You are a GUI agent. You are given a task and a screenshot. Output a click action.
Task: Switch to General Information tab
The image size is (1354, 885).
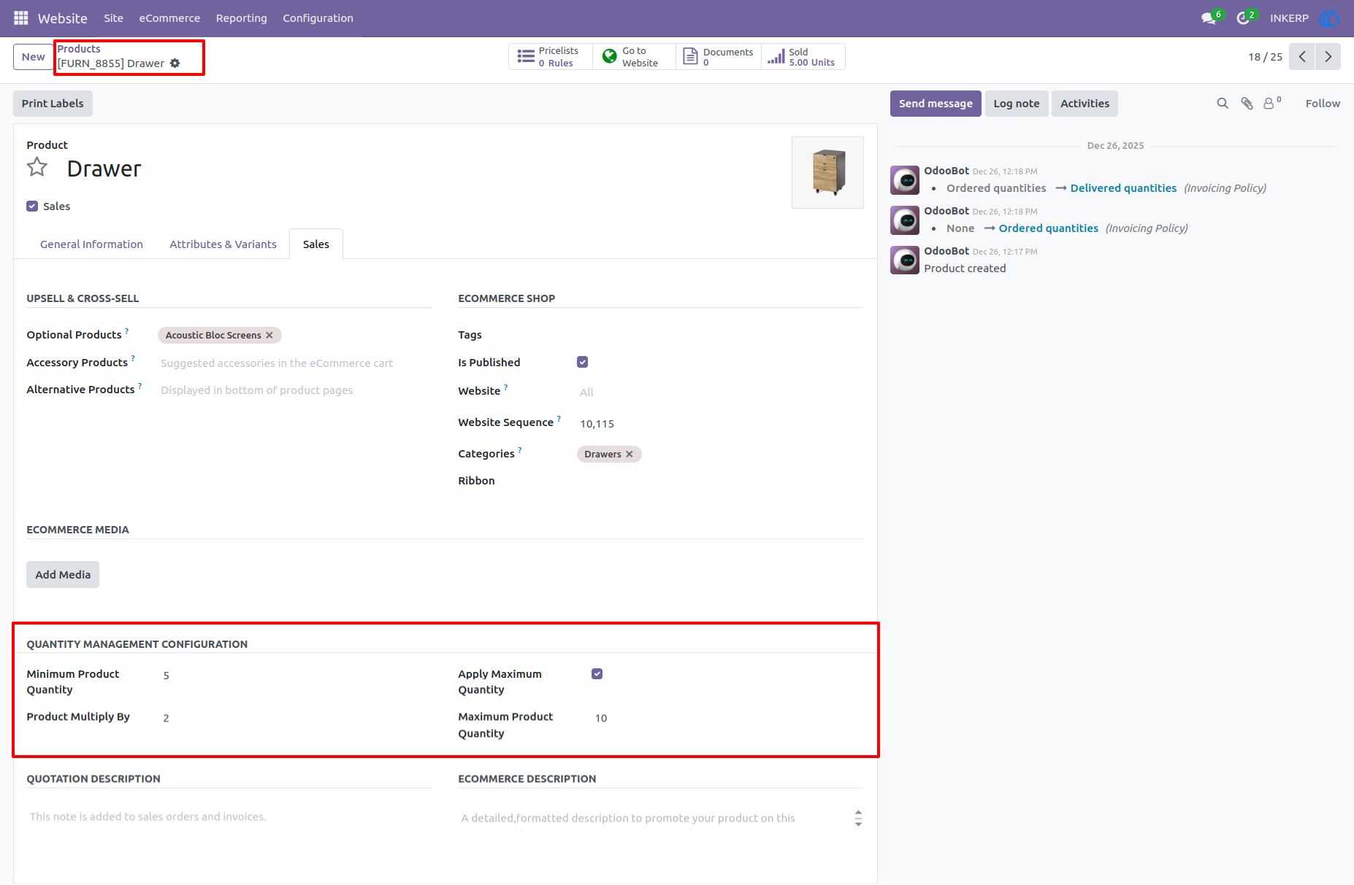[x=91, y=244]
